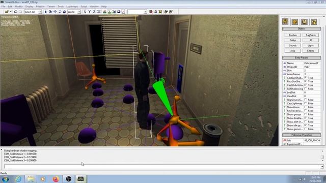The image size is (326, 183).
Task: Open the Display menu
Action: [30, 7]
